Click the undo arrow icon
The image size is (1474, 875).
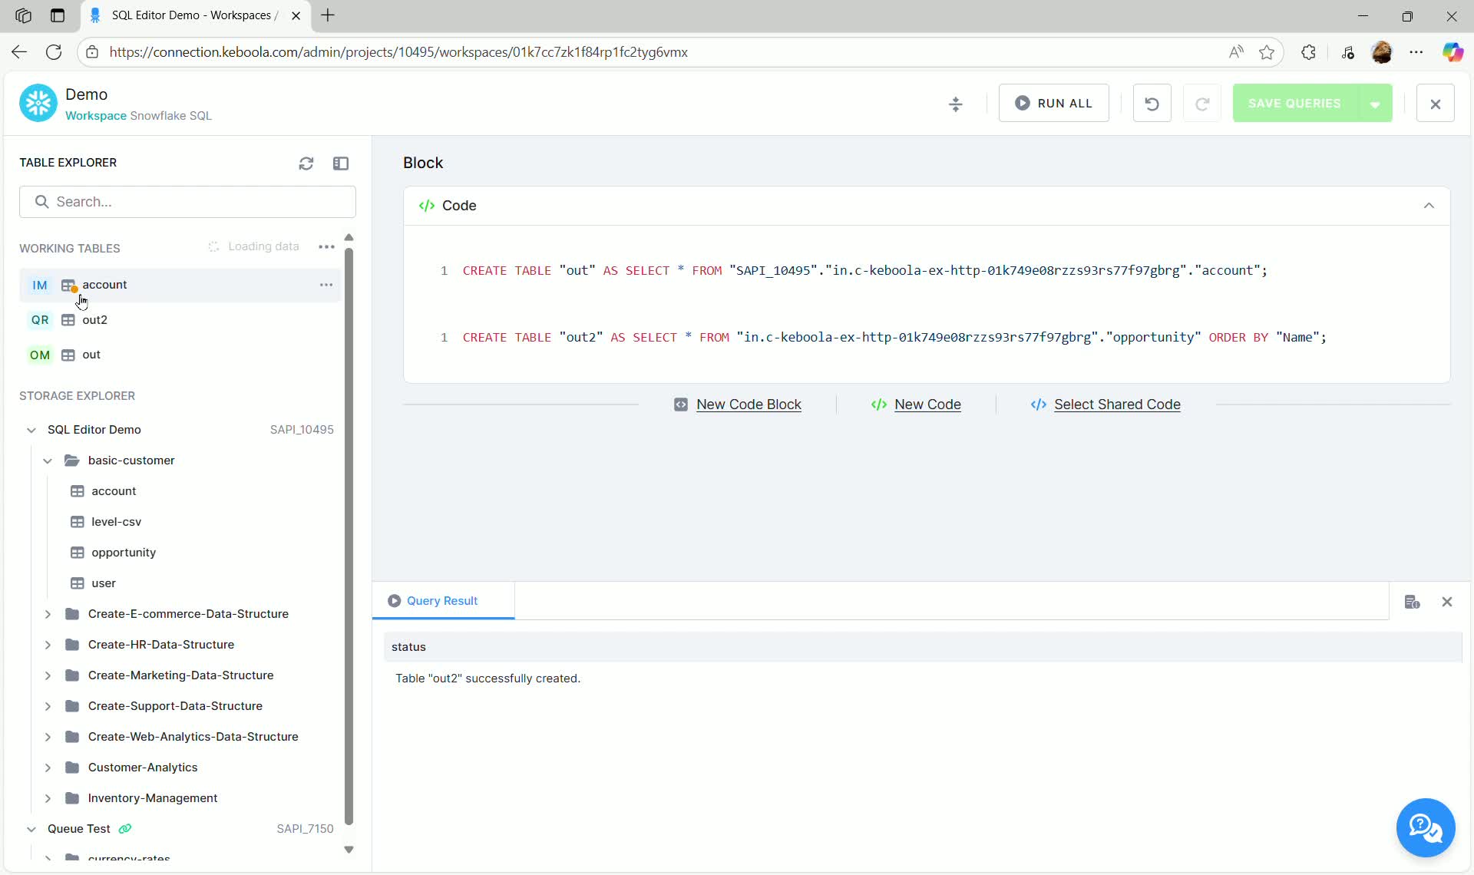tap(1152, 104)
